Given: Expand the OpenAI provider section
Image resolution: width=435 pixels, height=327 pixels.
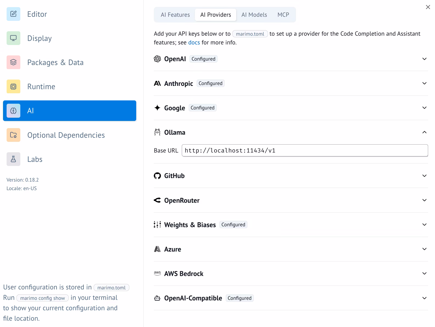Looking at the screenshot, I should point(424,59).
